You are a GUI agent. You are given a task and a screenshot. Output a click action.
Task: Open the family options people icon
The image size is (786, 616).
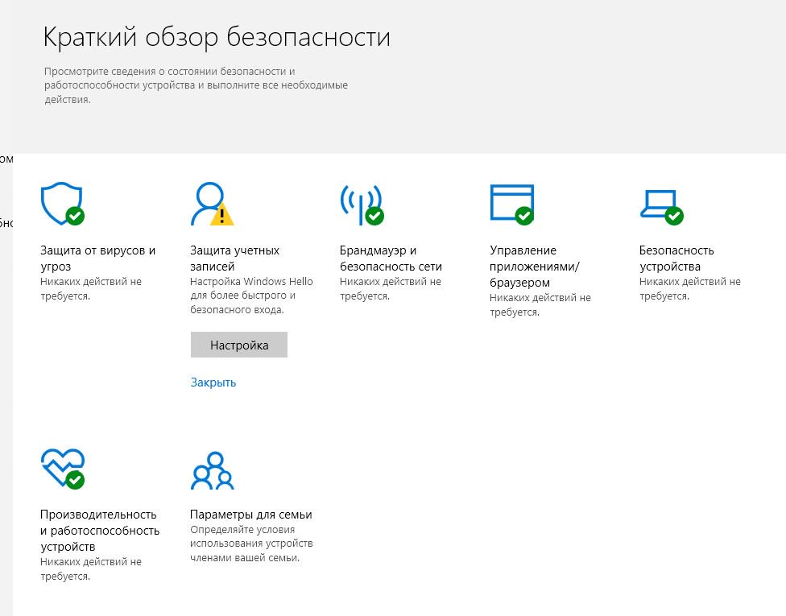pos(213,470)
